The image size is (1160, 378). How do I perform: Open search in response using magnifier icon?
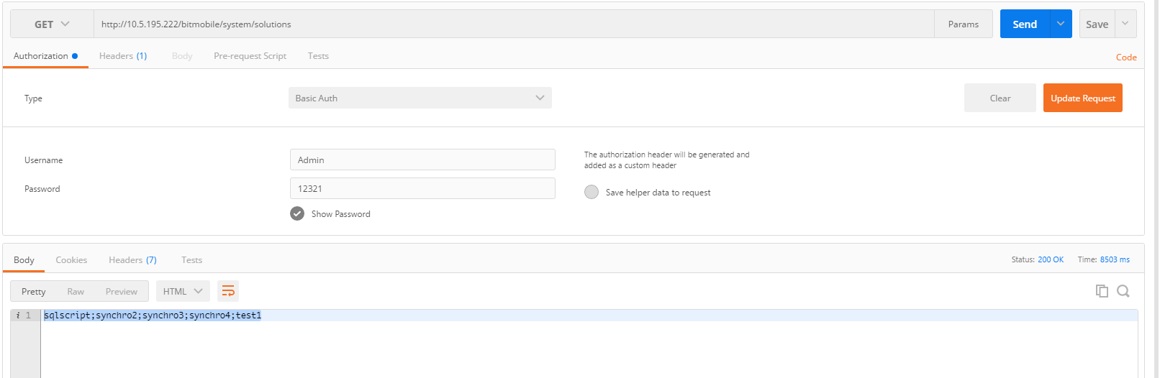1123,291
